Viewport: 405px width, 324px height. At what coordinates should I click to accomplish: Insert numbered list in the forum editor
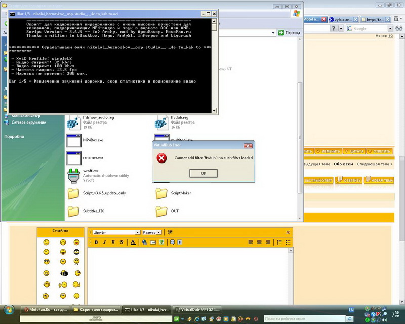coord(279,242)
